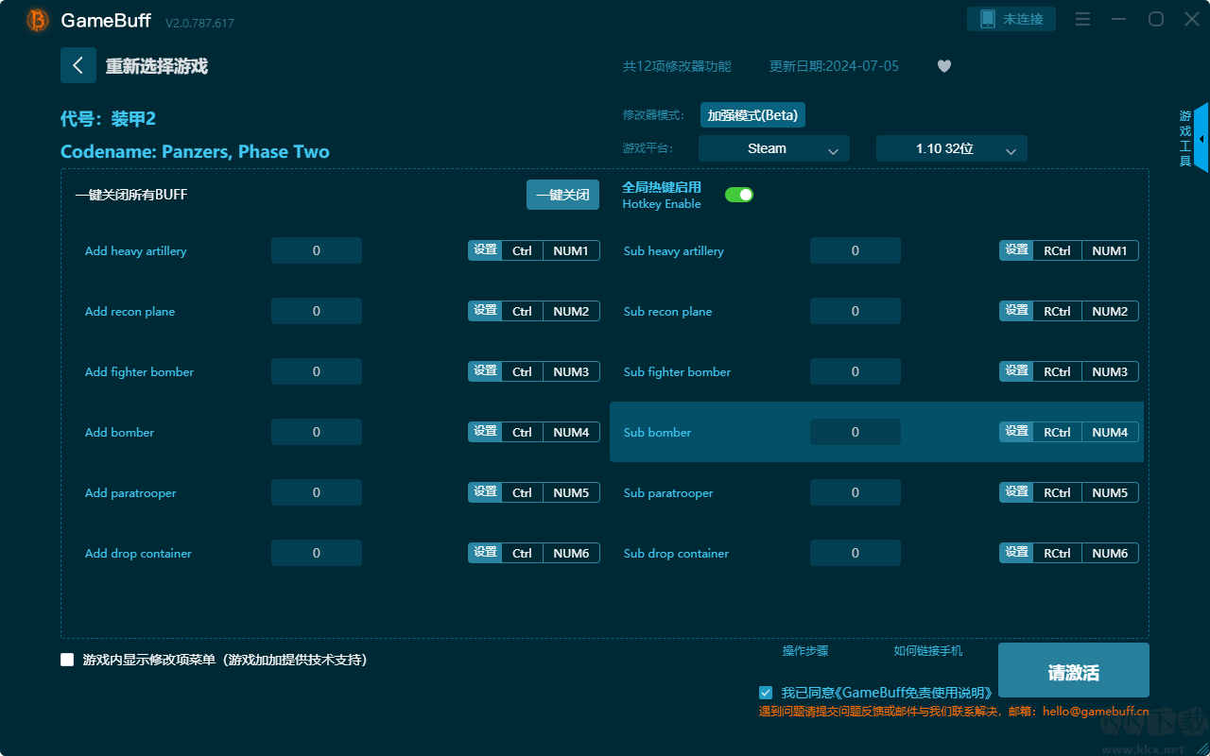The width and height of the screenshot is (1210, 756).
Task: Click the Add recon plane value field
Action: (x=317, y=311)
